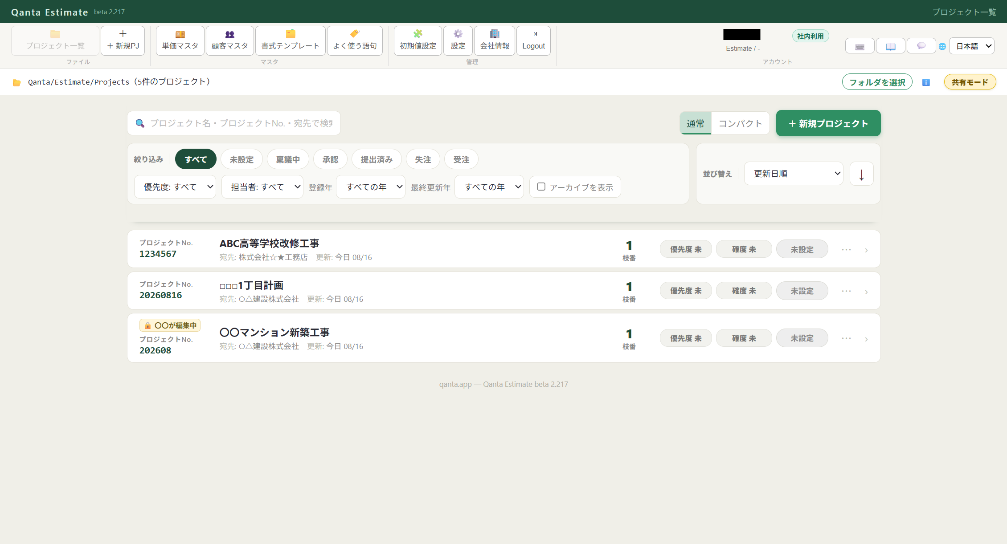Click the project search input field
This screenshot has width=1007, height=544.
point(234,123)
